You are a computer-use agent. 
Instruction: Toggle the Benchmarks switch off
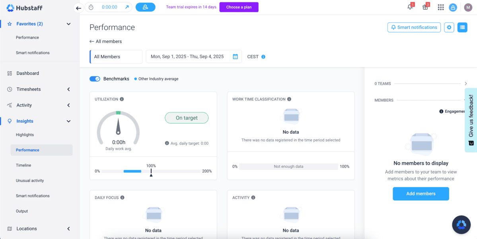pos(95,79)
